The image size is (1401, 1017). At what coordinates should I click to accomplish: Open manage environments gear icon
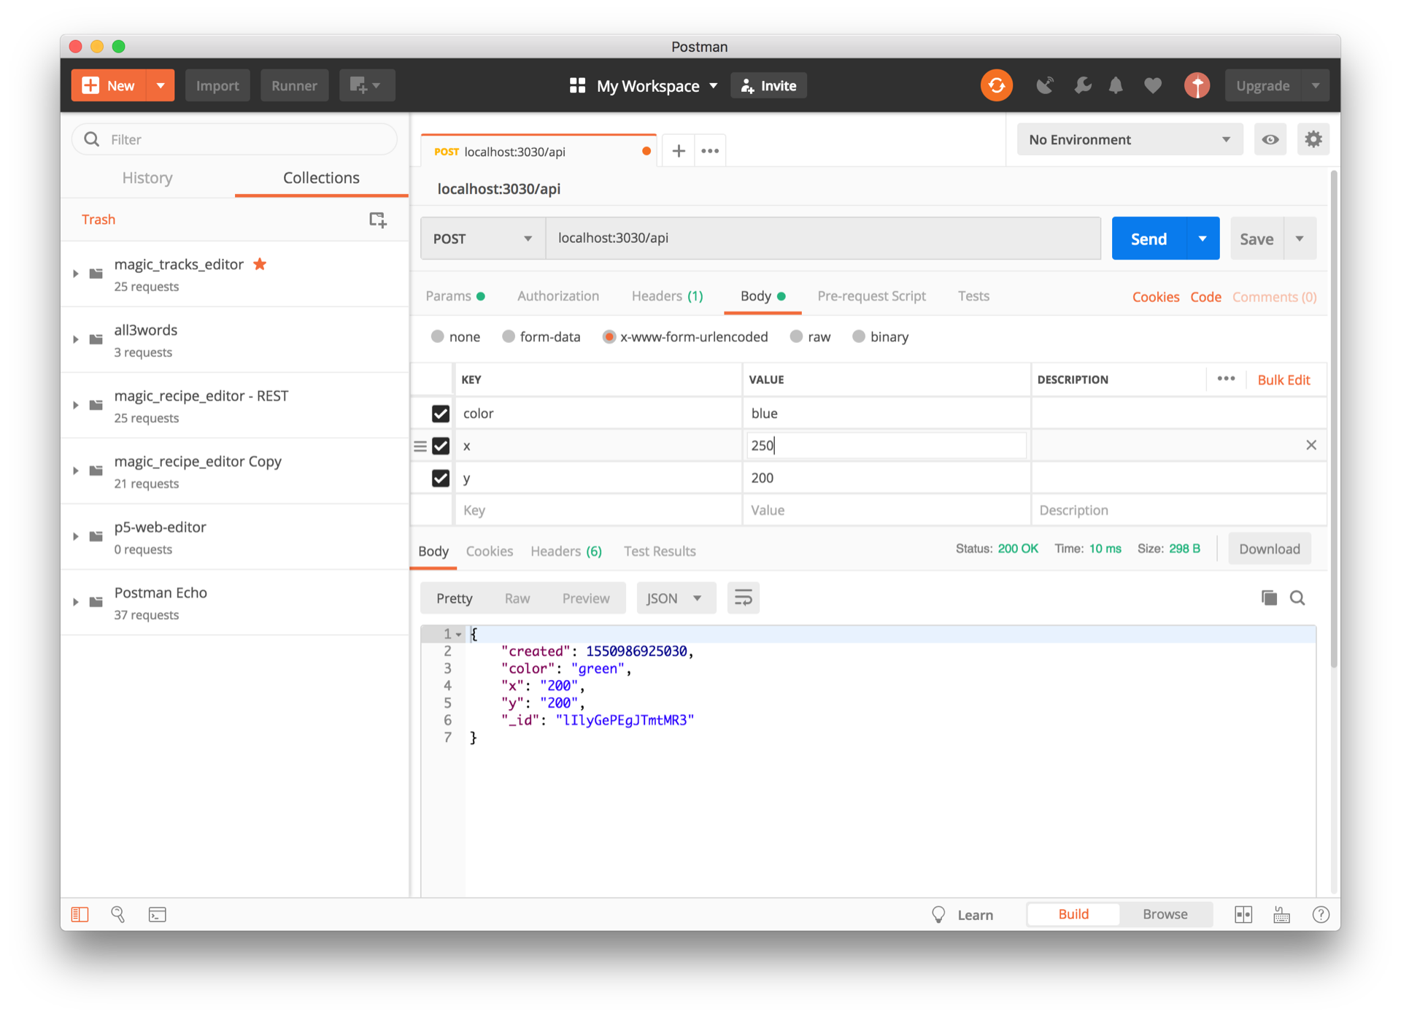click(x=1313, y=139)
